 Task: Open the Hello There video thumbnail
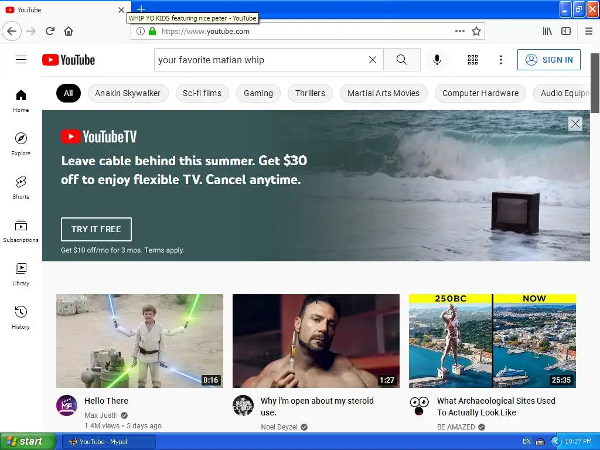pyautogui.click(x=139, y=341)
